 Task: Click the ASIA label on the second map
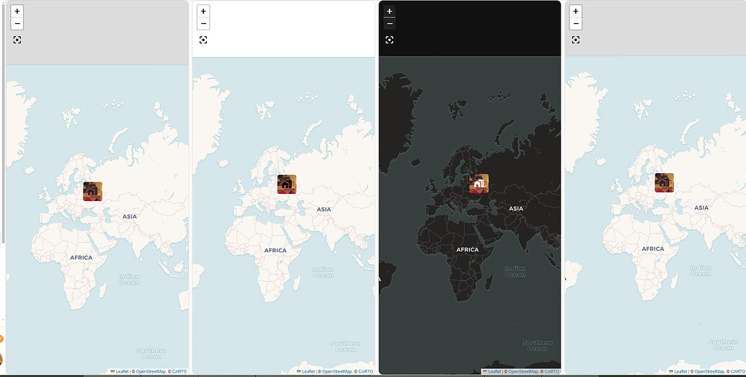pyautogui.click(x=324, y=210)
